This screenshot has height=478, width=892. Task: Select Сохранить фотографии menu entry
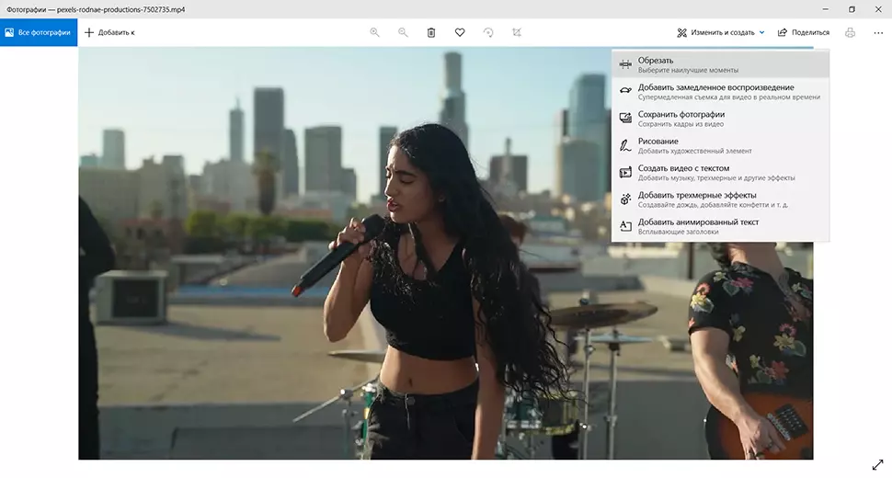[720, 119]
